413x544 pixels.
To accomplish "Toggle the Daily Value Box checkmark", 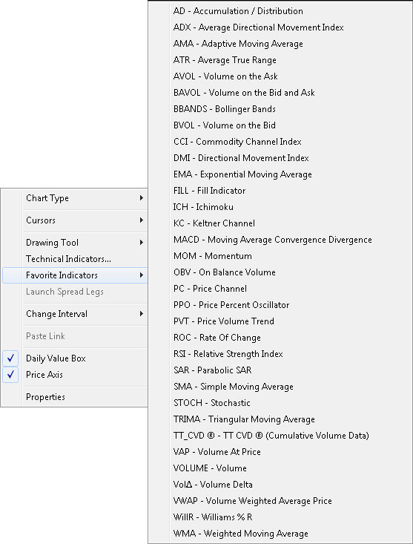I will [10, 358].
